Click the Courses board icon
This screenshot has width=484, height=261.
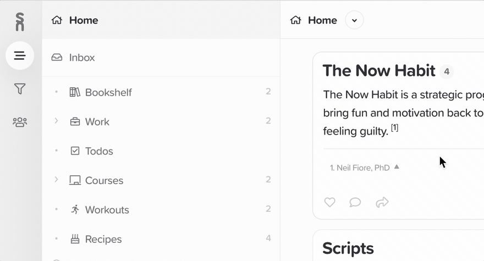click(75, 180)
